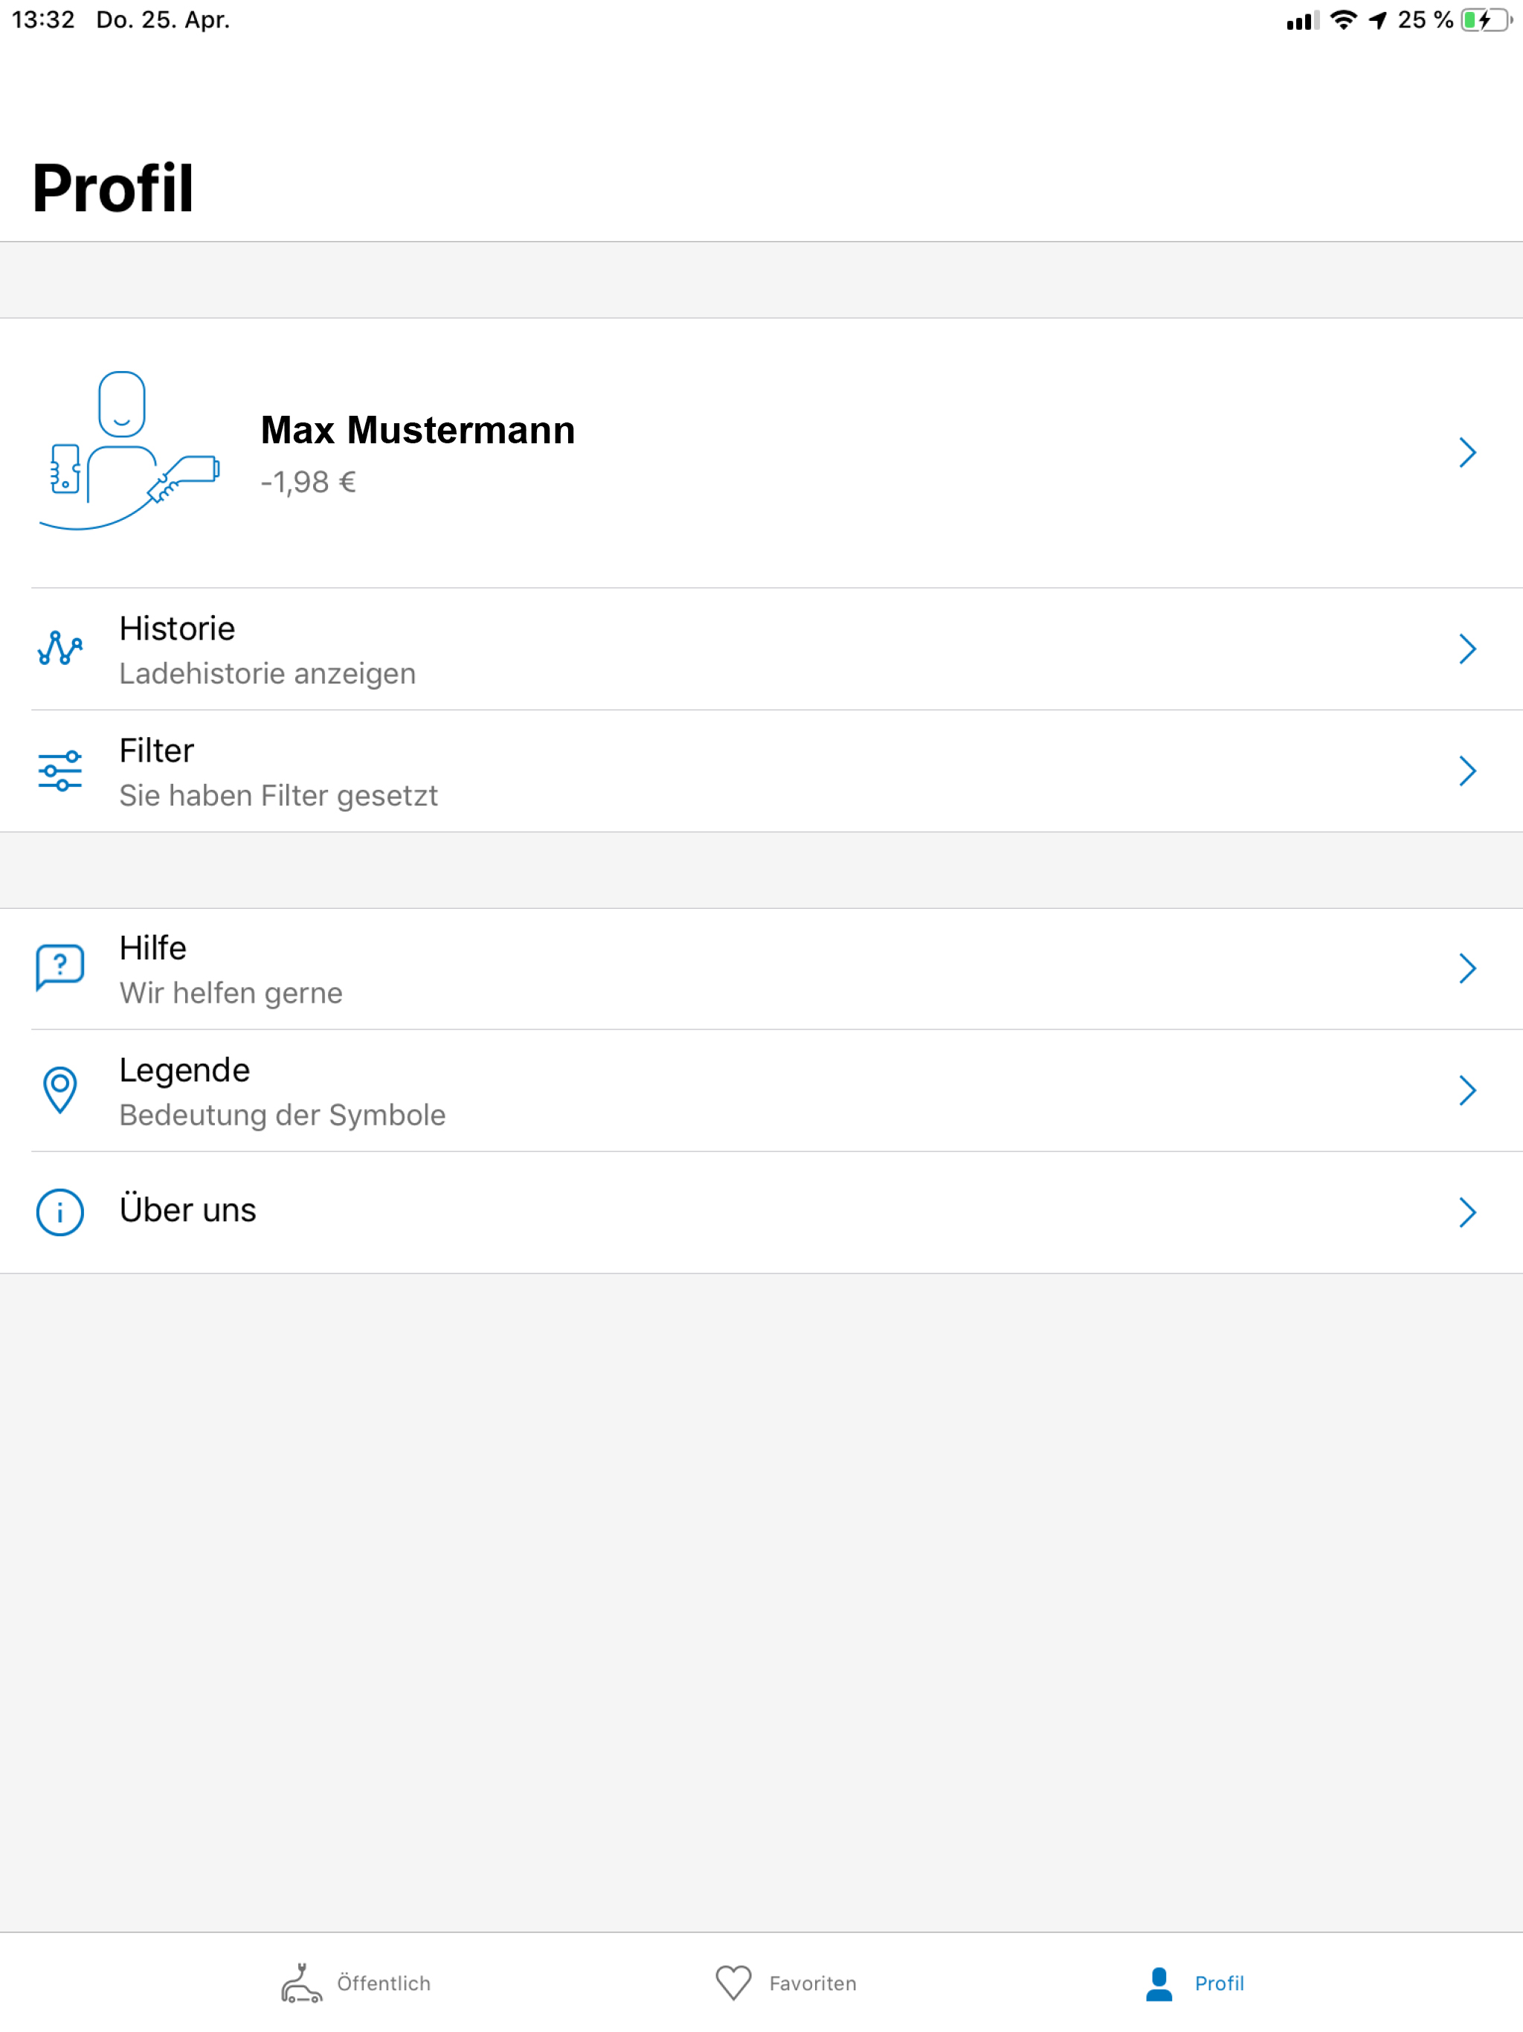Open Filter row chevron arrow

(x=1467, y=771)
